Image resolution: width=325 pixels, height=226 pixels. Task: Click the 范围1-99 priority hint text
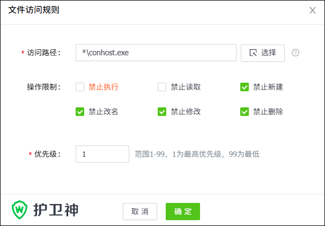point(197,154)
